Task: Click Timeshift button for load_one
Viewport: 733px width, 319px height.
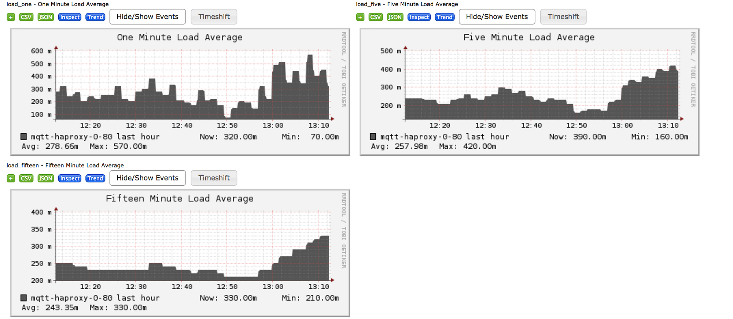Action: tap(214, 17)
